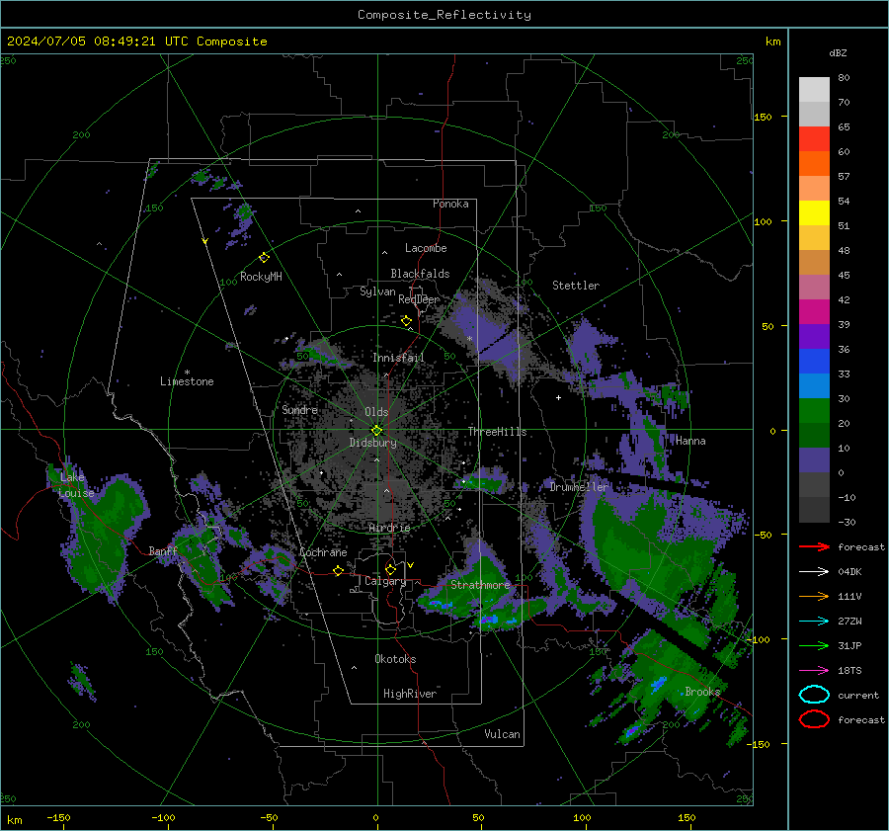Click the Lacombe city label
Screen dimensions: 889x831
pos(426,248)
